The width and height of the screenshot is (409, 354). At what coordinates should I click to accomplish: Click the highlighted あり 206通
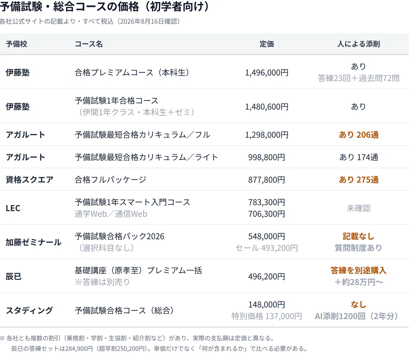359,135
